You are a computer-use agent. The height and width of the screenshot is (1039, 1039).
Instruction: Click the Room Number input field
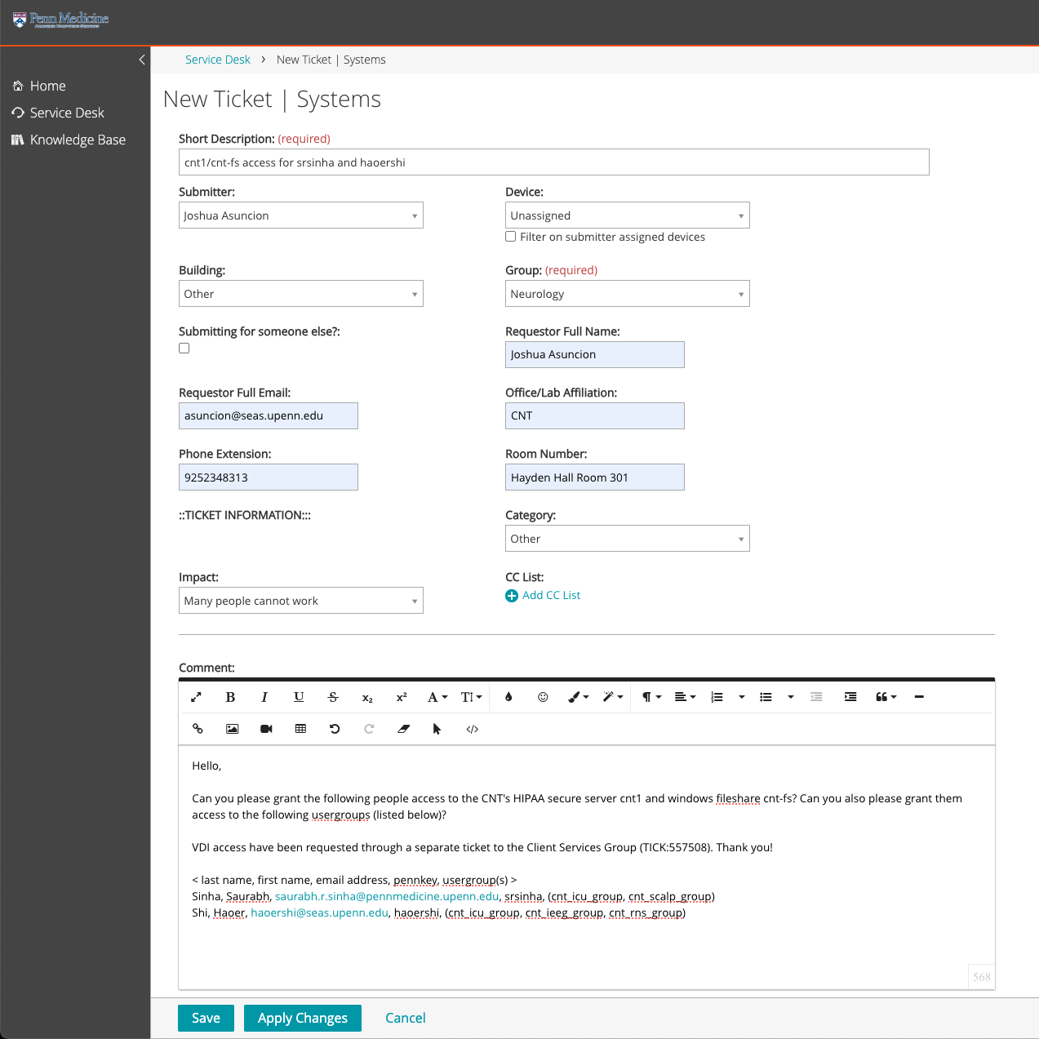[595, 477]
